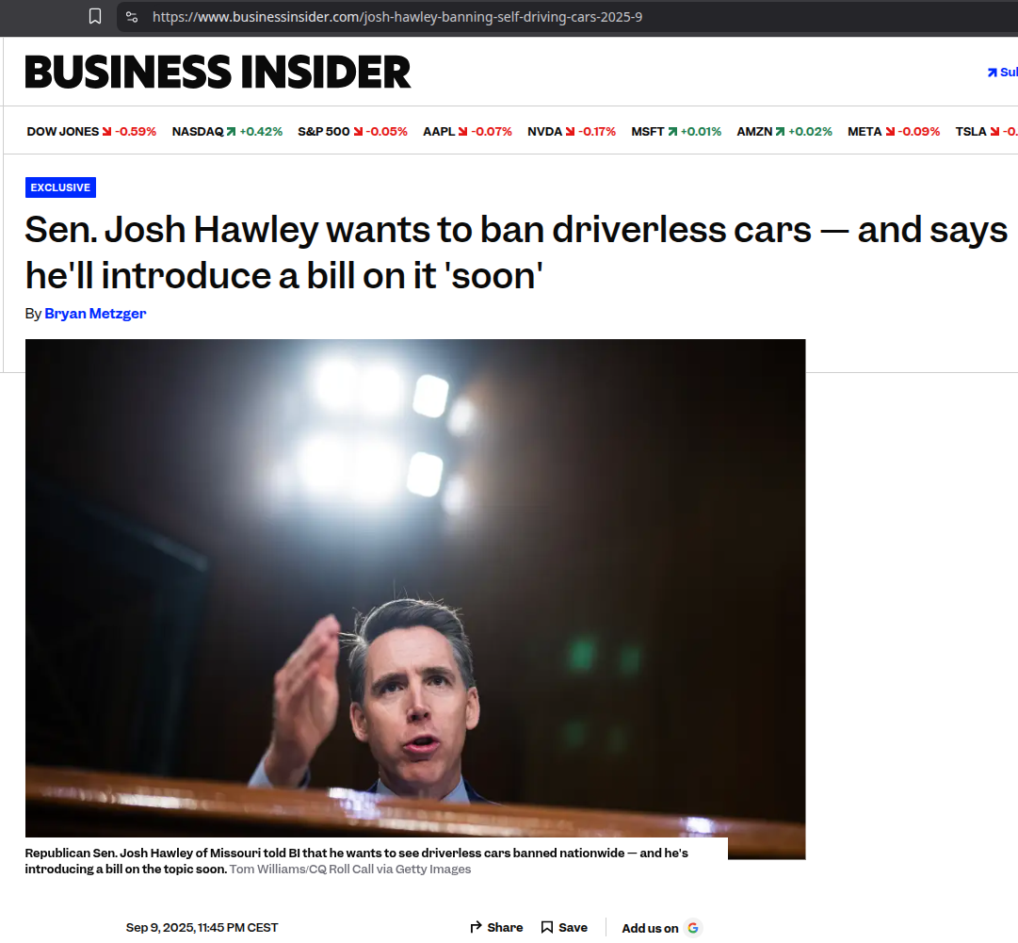Open author Bryan Metzger's profile
The width and height of the screenshot is (1018, 943).
(95, 314)
